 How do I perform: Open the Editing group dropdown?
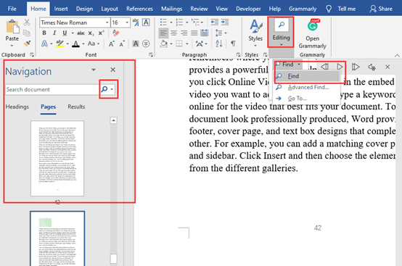(x=281, y=33)
